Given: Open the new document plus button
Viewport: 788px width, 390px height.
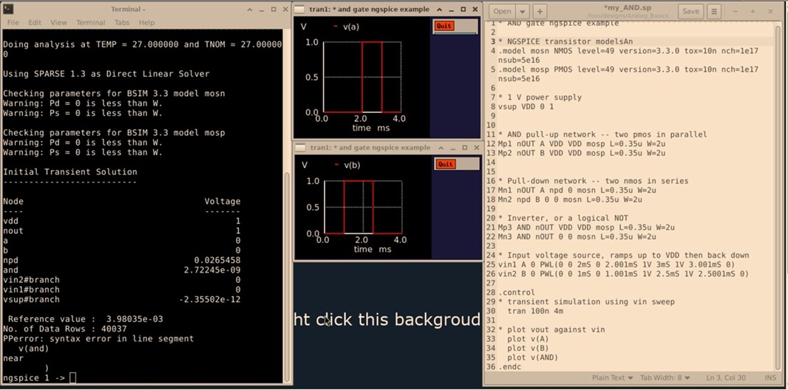Looking at the screenshot, I should [540, 11].
